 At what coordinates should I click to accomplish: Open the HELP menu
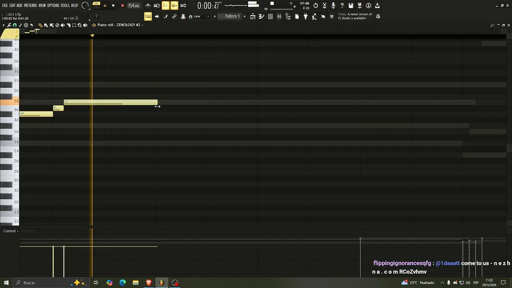74,6
